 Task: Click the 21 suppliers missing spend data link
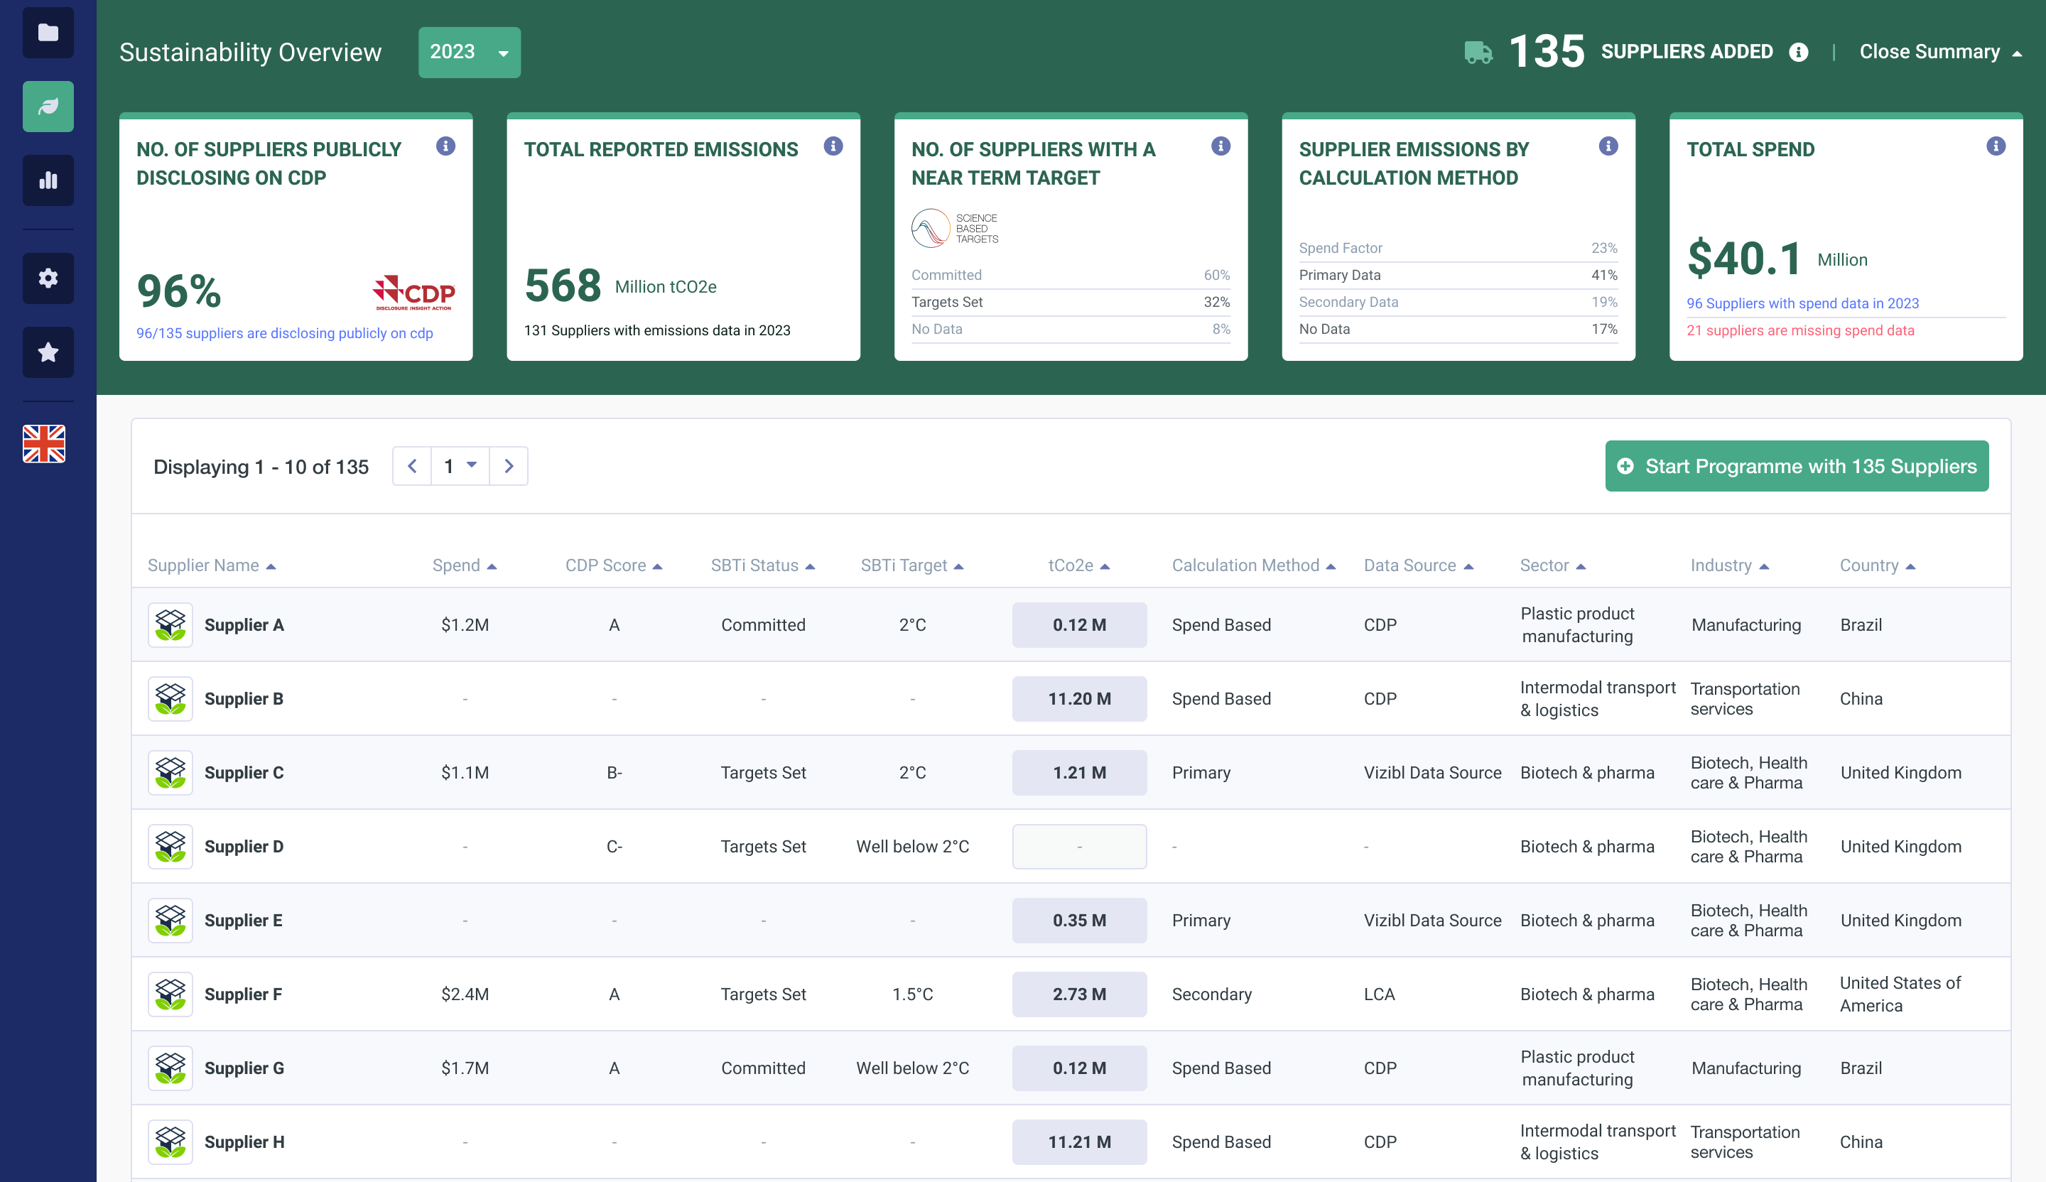click(x=1799, y=330)
